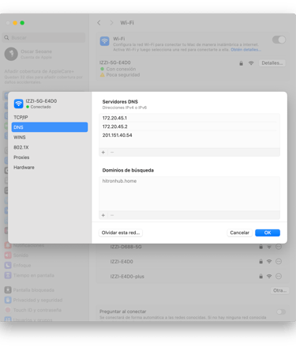Click the Cancelar button
The height and width of the screenshot is (348, 296).
click(240, 233)
